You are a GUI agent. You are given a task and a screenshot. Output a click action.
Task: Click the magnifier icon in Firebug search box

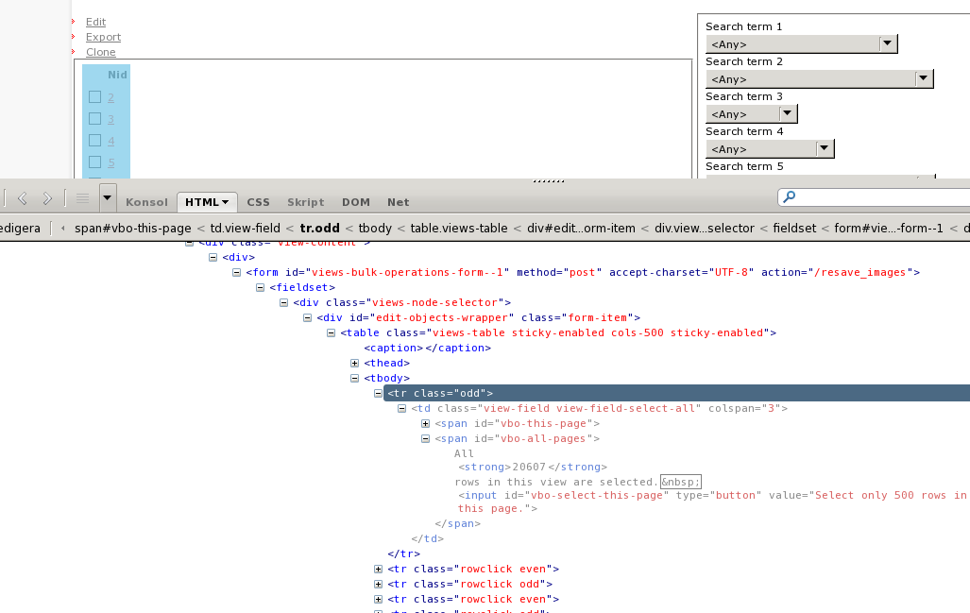[x=790, y=196]
